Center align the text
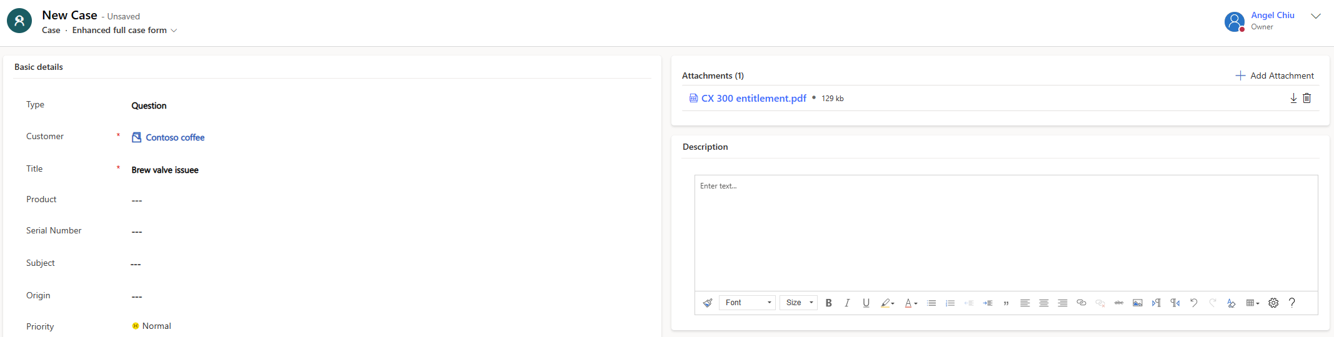 coord(1044,303)
